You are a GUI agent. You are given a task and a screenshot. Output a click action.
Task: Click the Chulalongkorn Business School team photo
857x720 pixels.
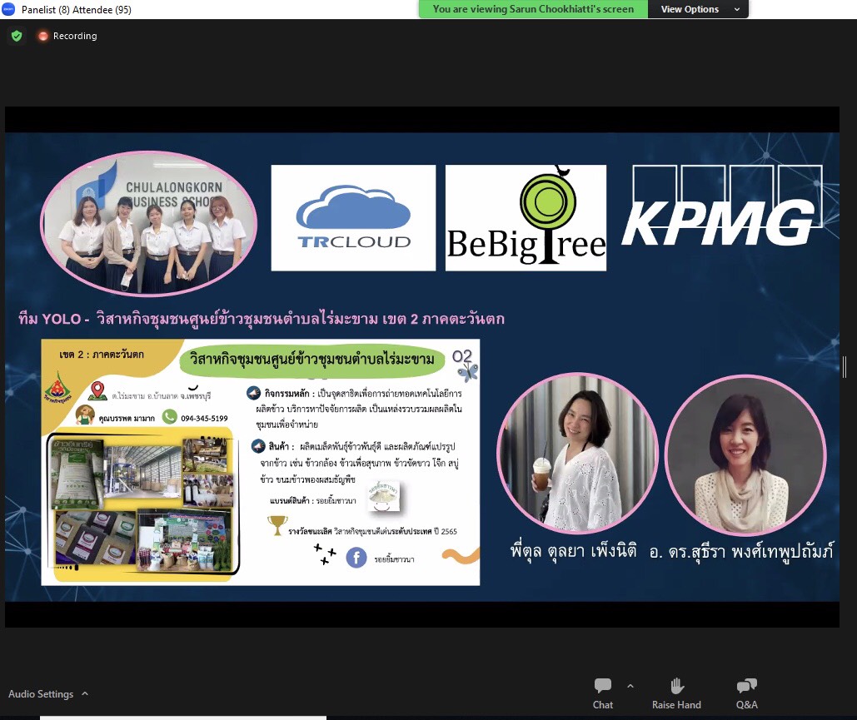[148, 223]
